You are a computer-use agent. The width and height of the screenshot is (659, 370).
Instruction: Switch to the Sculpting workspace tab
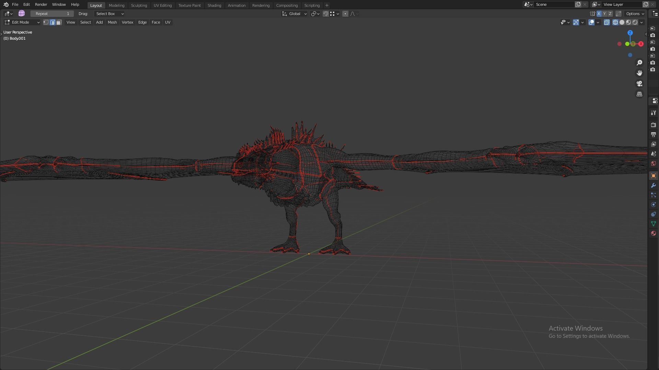[139, 5]
